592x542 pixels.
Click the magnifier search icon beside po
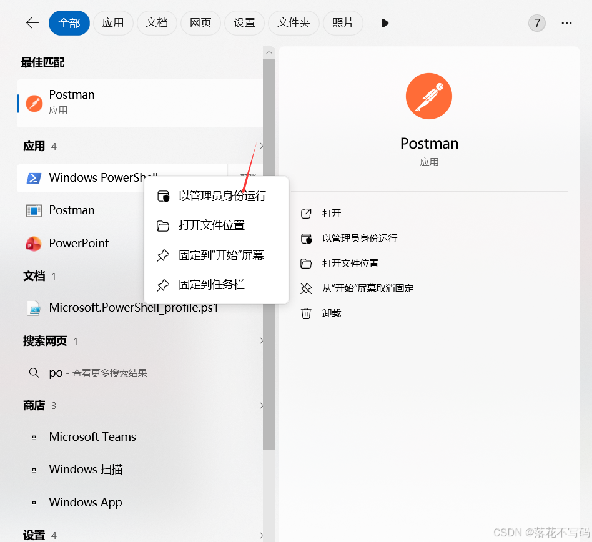(x=34, y=373)
